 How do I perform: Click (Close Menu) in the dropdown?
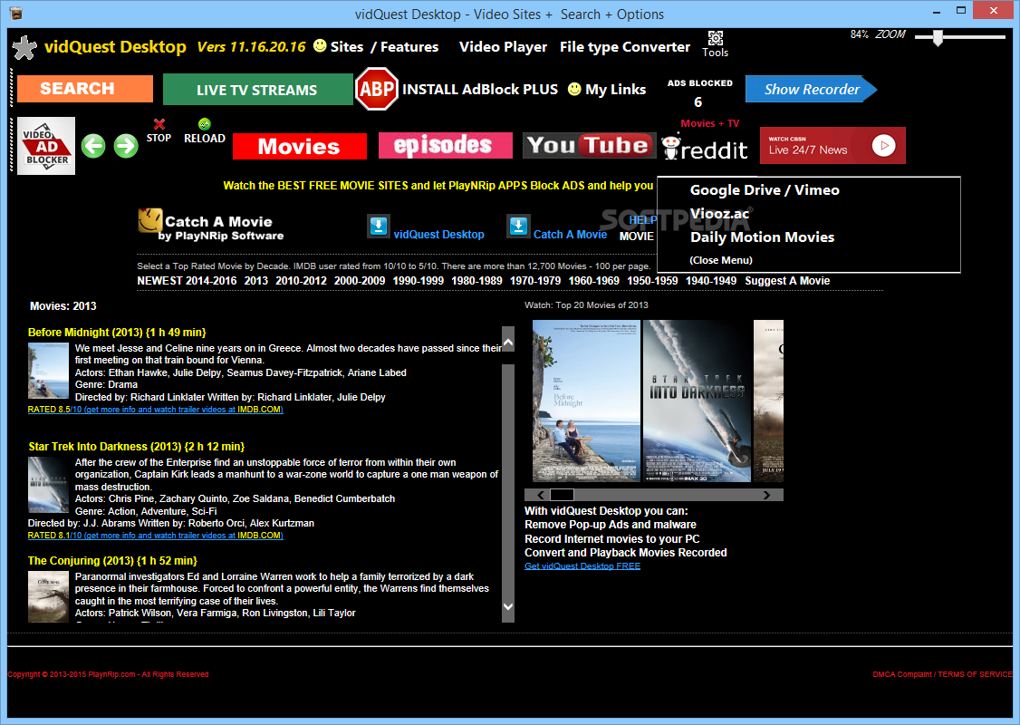point(721,260)
